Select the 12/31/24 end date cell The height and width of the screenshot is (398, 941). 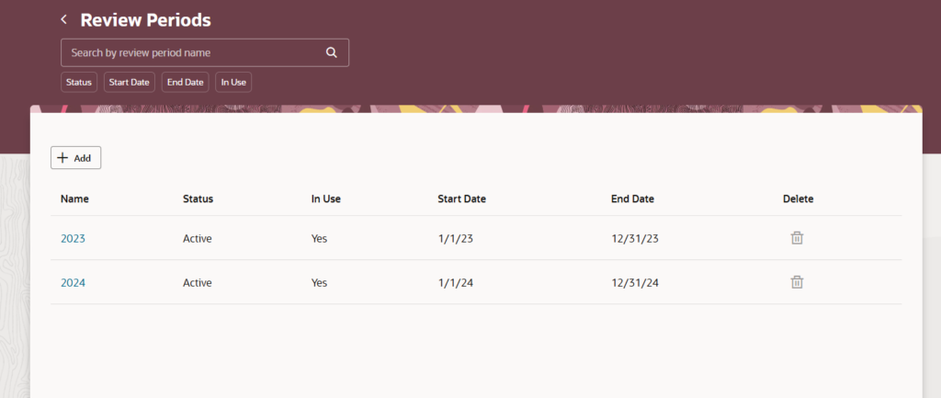click(x=635, y=283)
